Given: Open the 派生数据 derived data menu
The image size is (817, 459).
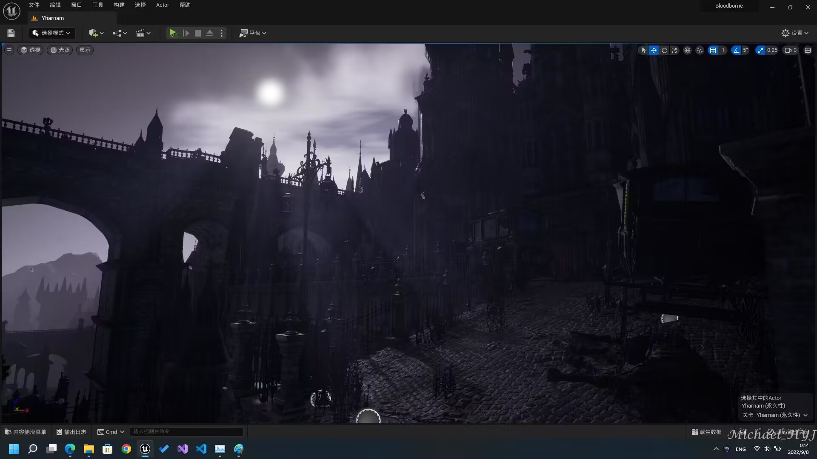Looking at the screenshot, I should [x=707, y=432].
